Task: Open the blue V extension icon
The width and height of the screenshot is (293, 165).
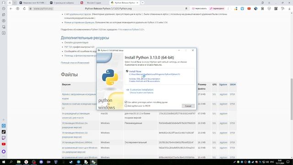Action: [242, 9]
